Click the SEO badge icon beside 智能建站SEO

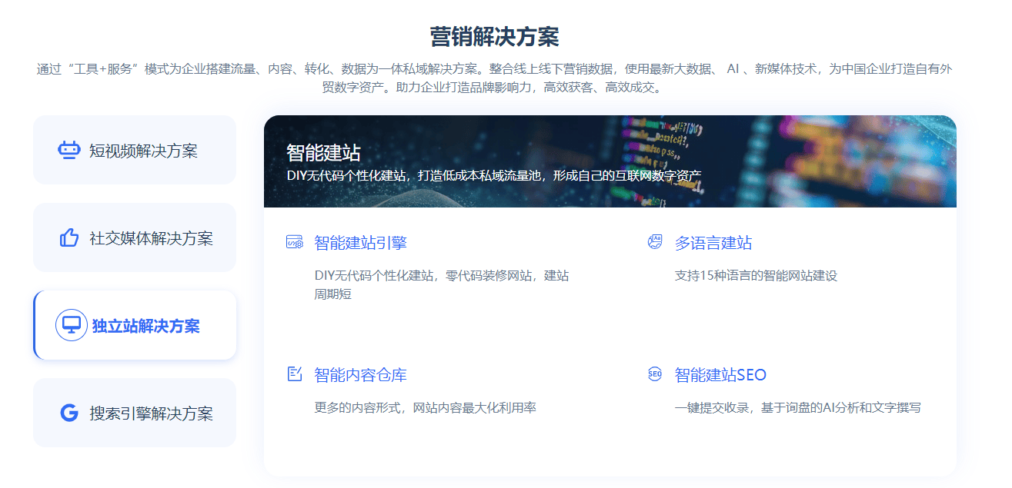coord(655,374)
